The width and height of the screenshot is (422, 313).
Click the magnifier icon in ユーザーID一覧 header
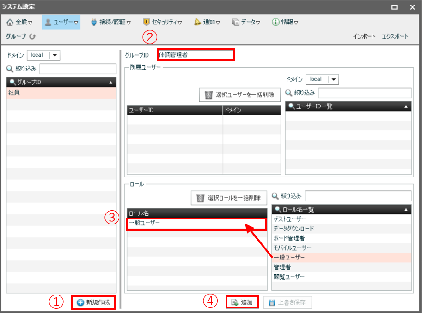pos(291,106)
